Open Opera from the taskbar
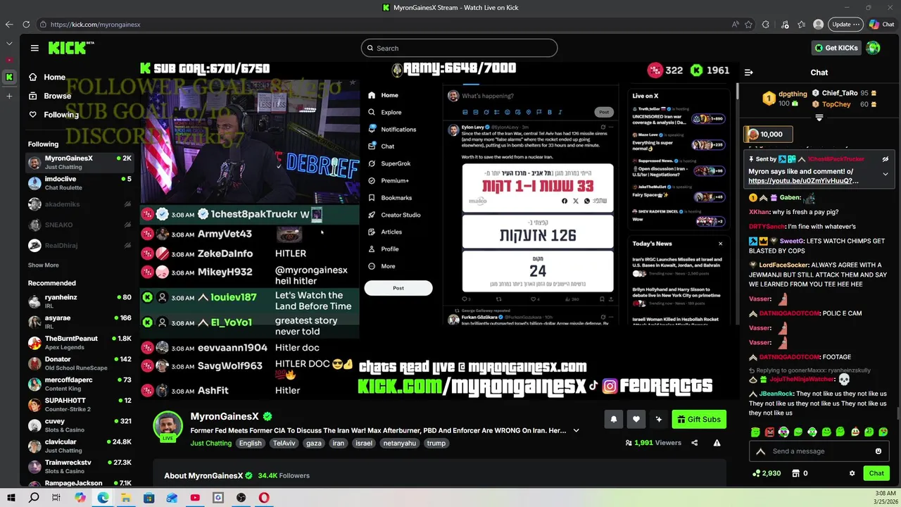Viewport: 901px width, 507px height. 264,498
